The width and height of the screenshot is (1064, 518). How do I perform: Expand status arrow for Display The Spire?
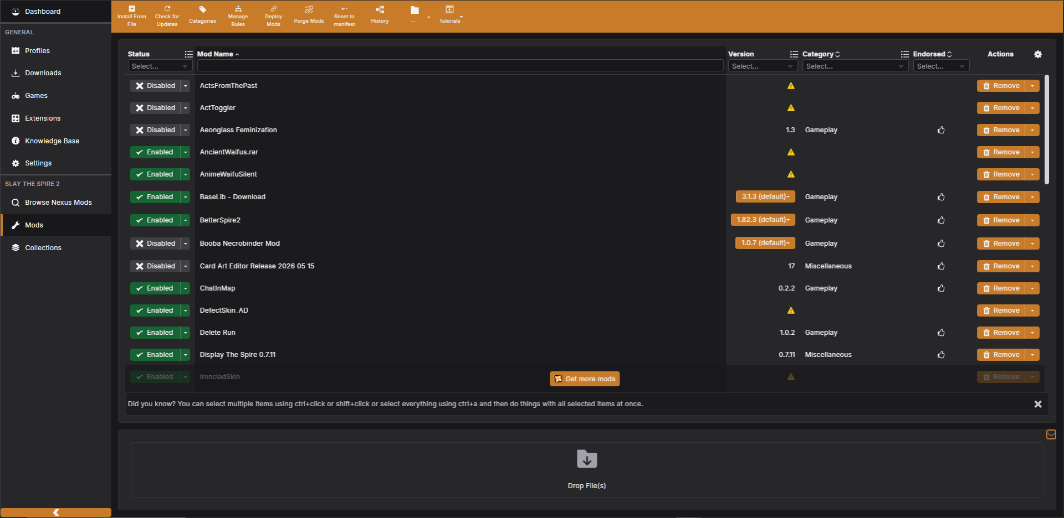186,355
